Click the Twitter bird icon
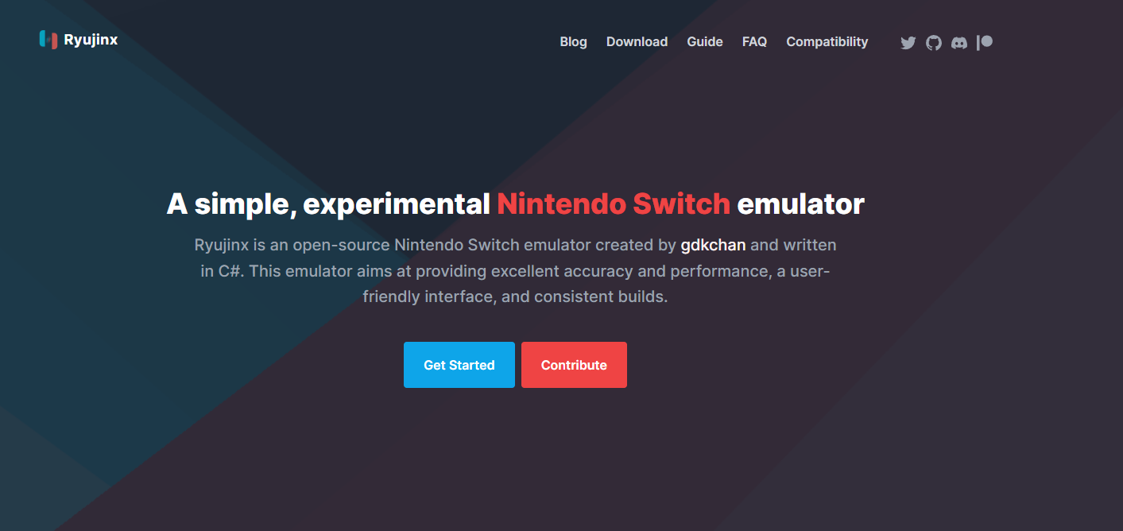Viewport: 1123px width, 531px height. 908,42
